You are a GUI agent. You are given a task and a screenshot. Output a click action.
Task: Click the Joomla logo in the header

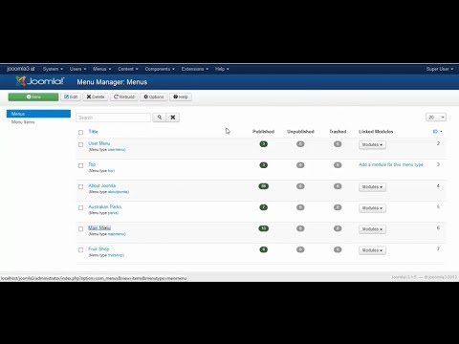tap(40, 82)
